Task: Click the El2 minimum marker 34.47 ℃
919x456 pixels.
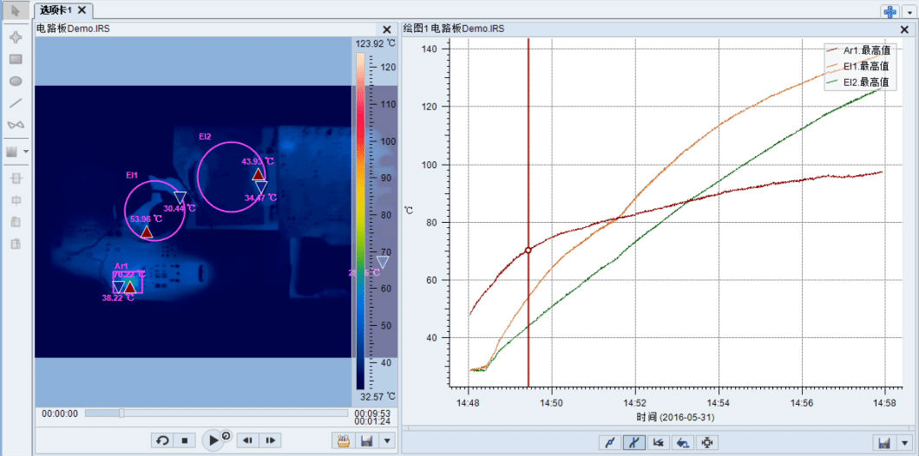Action: [x=261, y=186]
